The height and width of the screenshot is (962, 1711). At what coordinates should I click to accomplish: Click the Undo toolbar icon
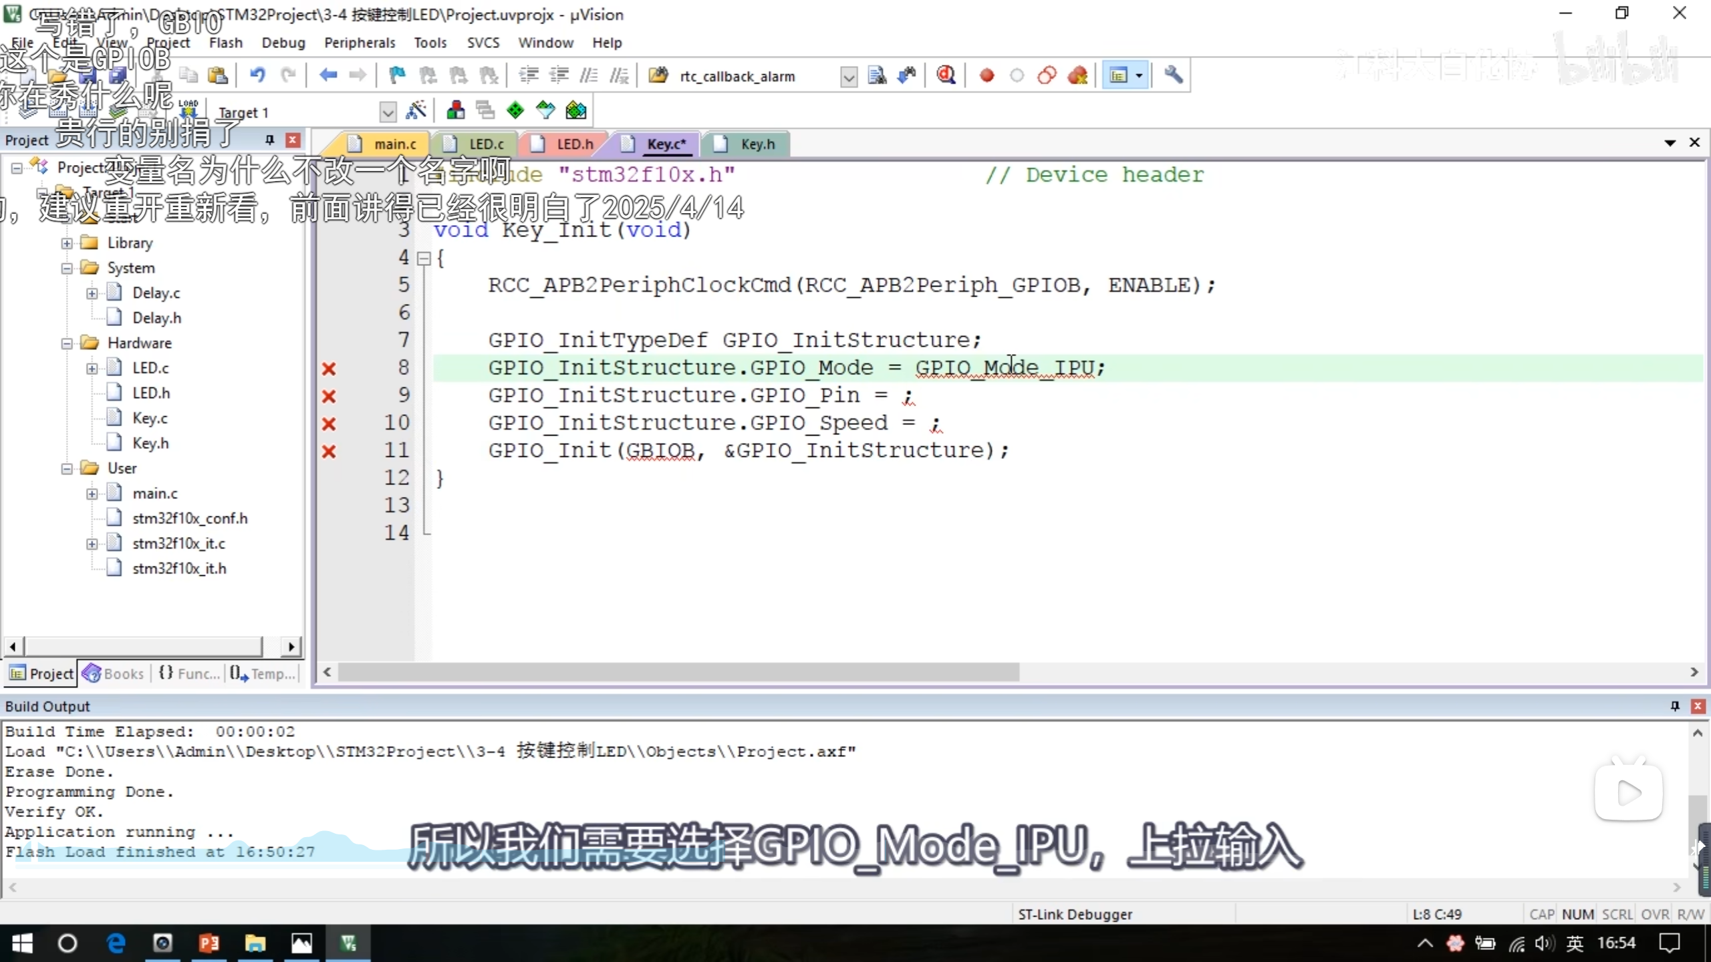tap(257, 75)
